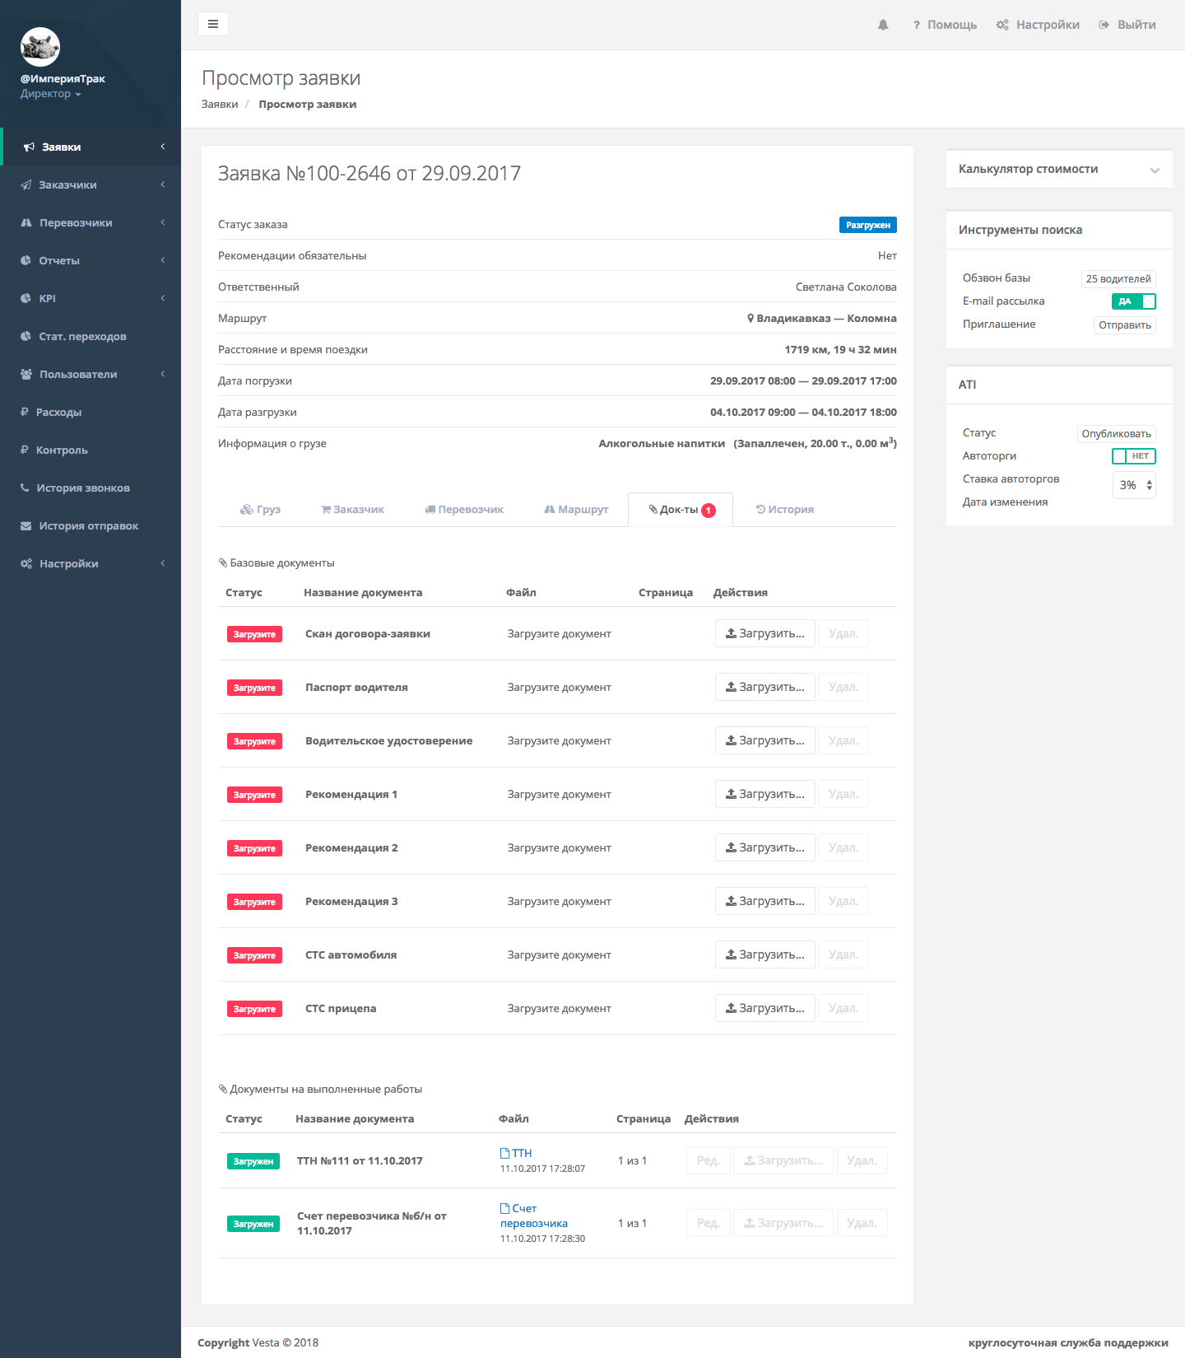Click the Заявки megaphone icon in sidebar

(29, 147)
